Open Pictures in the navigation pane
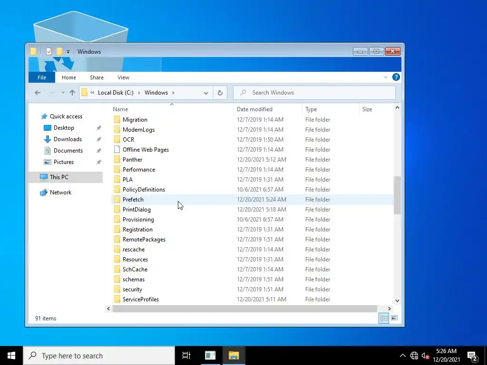 coord(63,162)
